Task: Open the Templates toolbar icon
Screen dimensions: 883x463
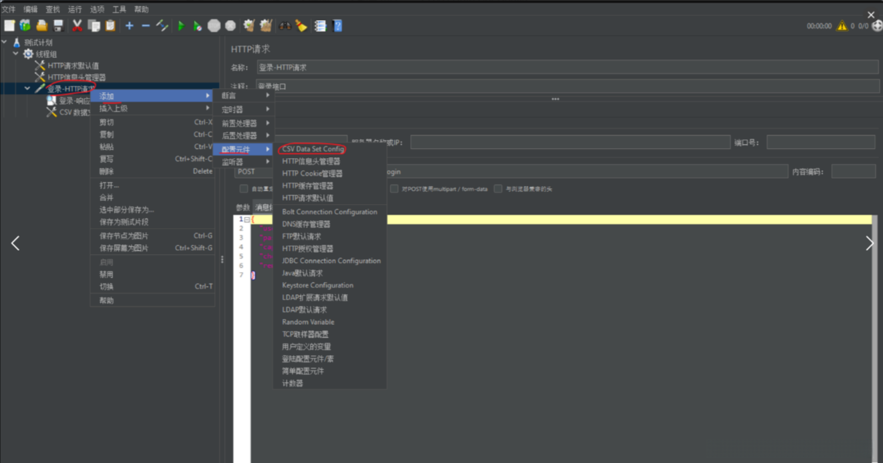Action: pos(25,25)
